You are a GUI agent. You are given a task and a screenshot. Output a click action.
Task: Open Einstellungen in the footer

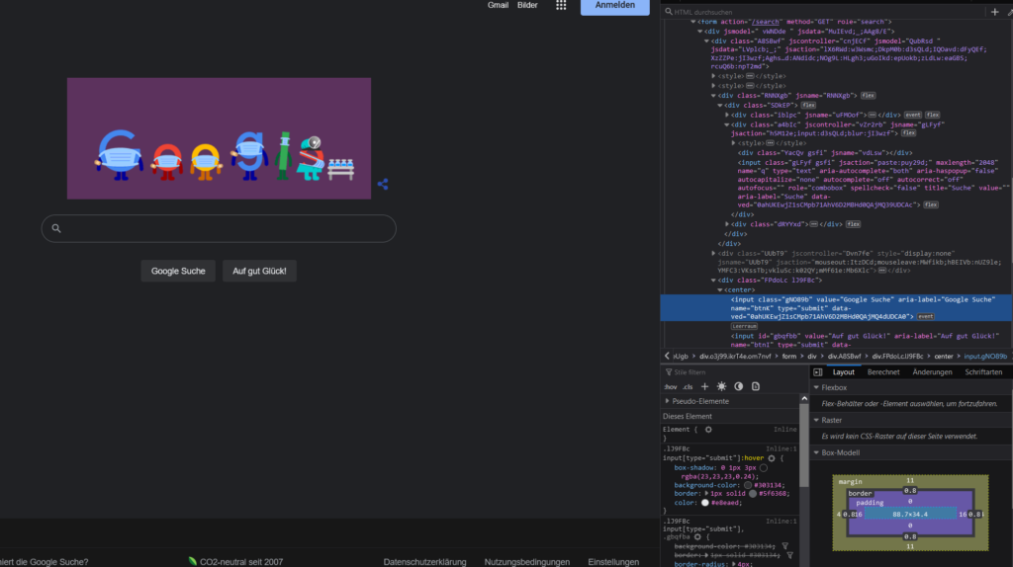point(613,562)
